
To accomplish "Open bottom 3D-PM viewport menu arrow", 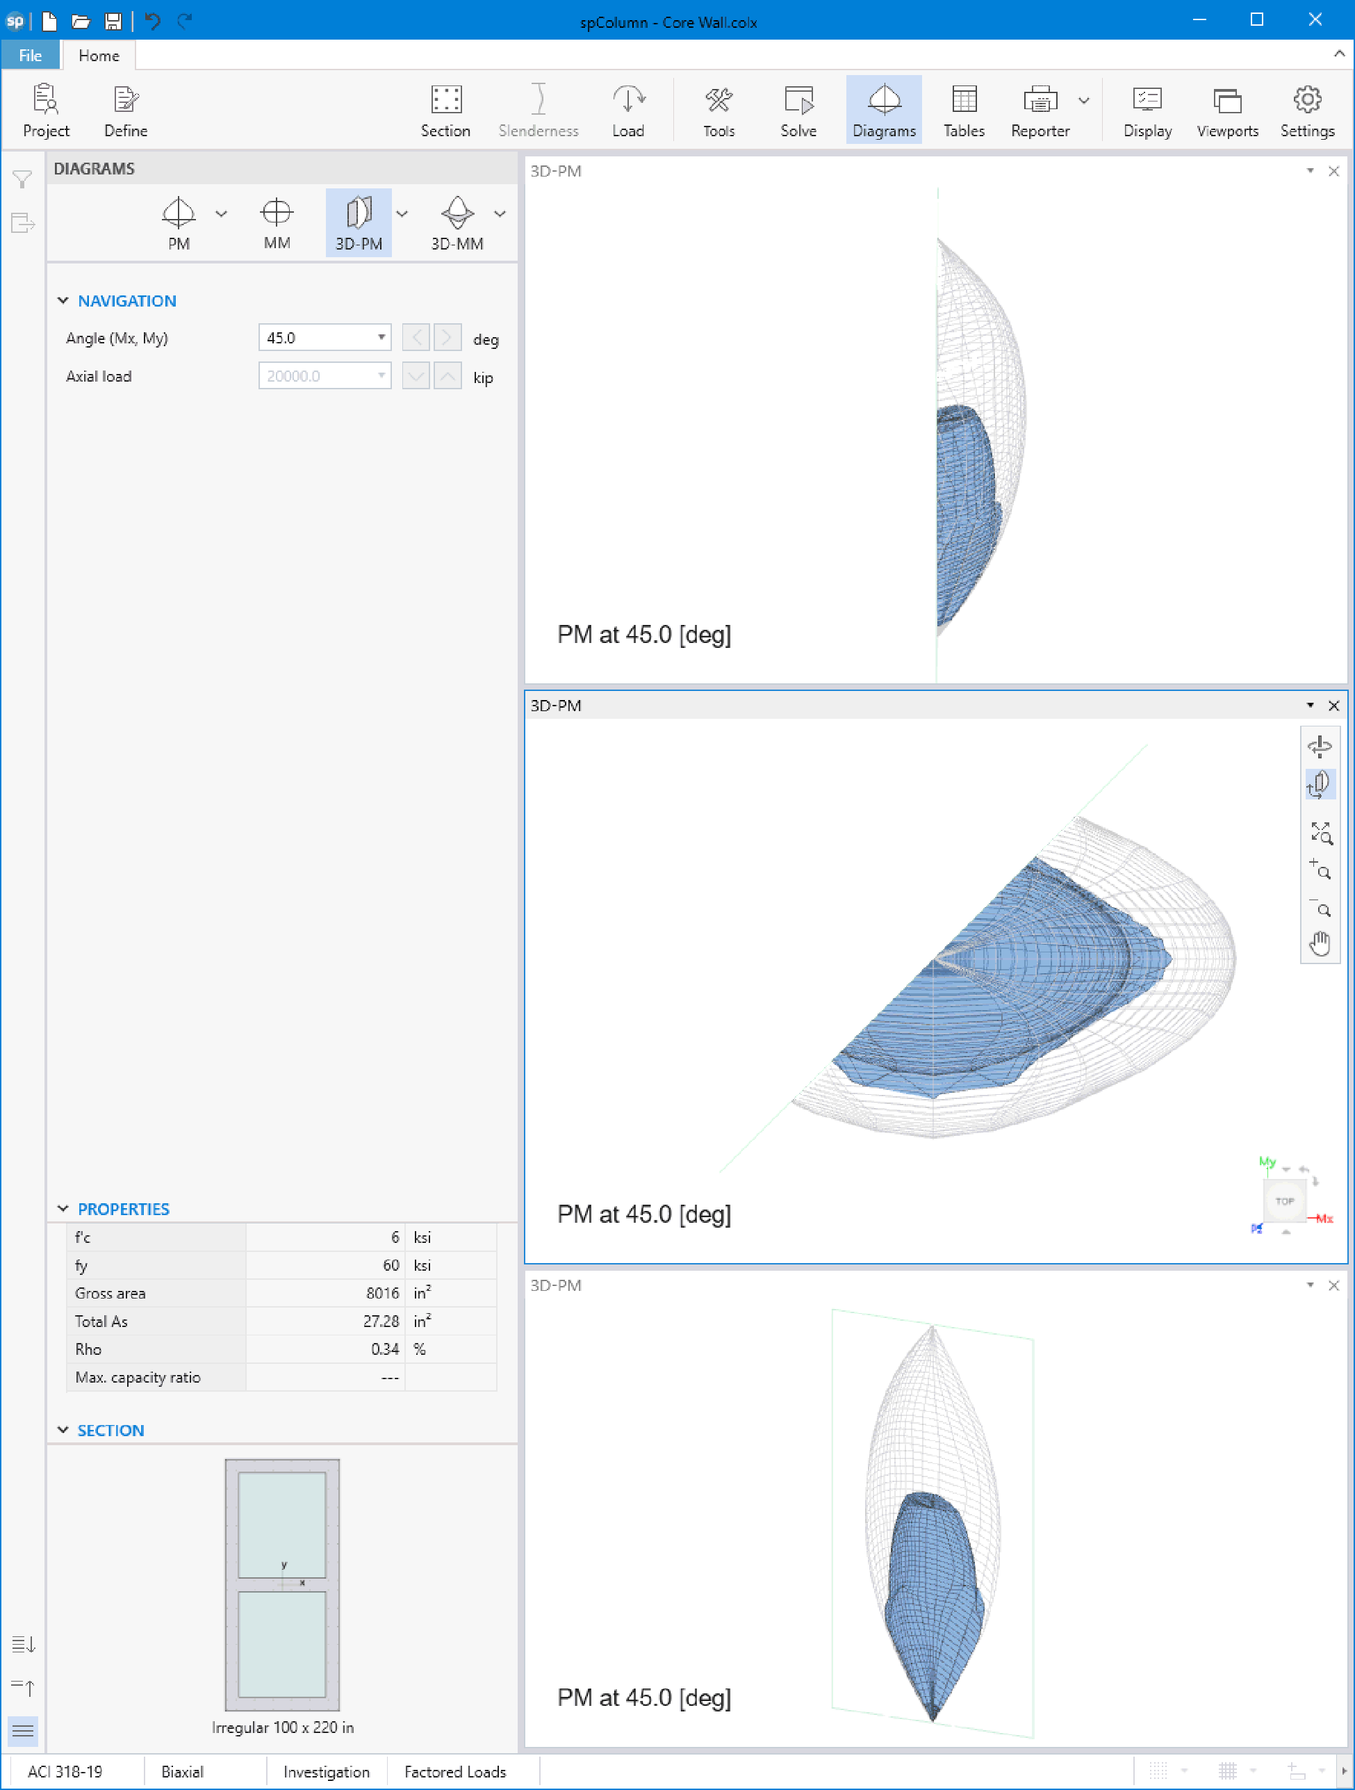I will point(1310,1285).
